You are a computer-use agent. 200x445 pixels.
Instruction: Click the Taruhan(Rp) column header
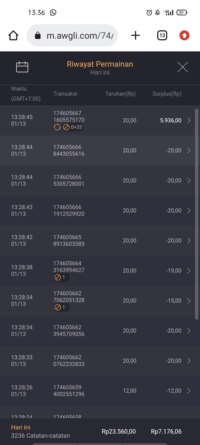[120, 94]
